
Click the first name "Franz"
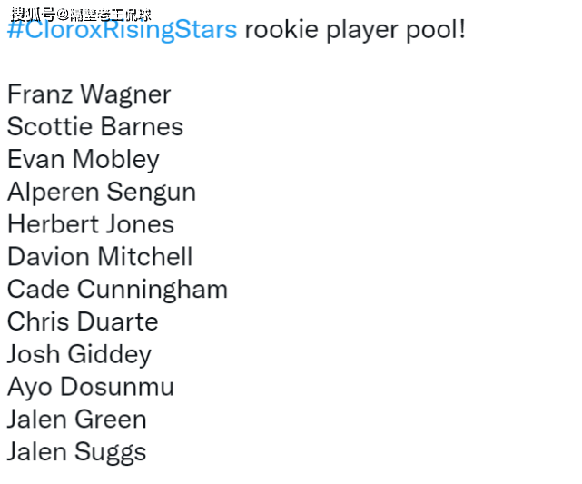39,94
